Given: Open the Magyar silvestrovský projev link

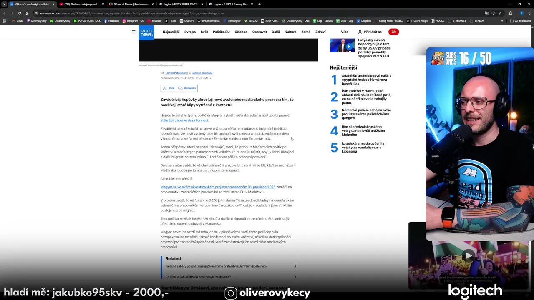Looking at the screenshot, I should pyautogui.click(x=218, y=187).
